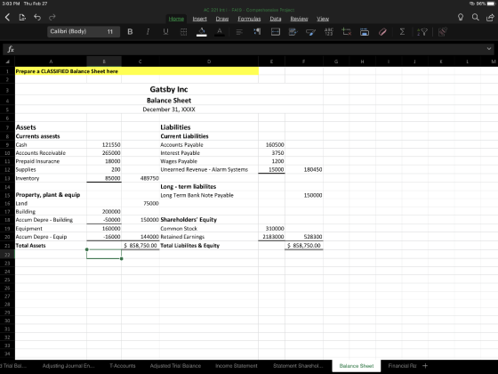Select Unearned Revenue - Alarm Systems cell
The image size is (498, 374).
(209, 169)
